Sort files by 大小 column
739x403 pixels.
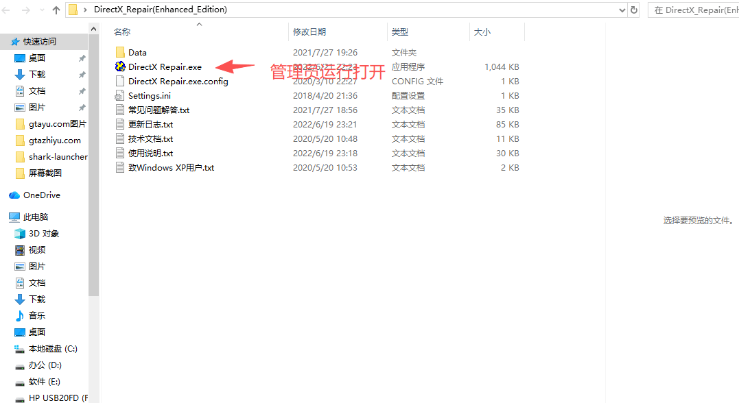pos(482,32)
